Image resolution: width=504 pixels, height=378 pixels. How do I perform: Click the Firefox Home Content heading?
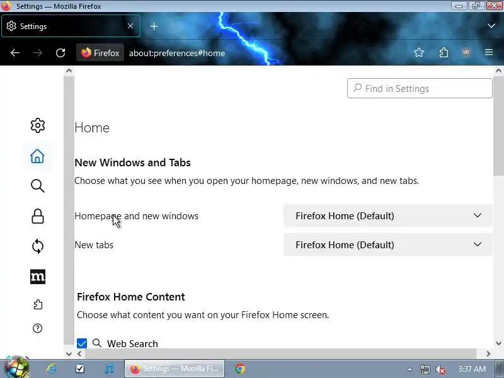(131, 297)
